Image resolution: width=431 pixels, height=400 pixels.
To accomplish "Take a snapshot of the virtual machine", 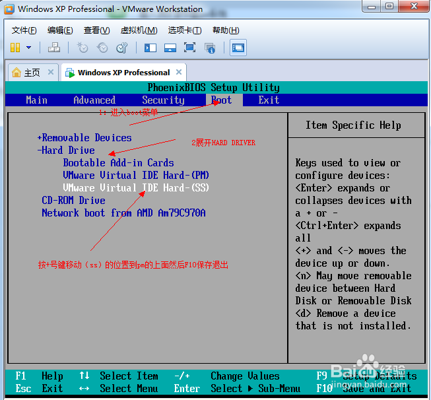I will [x=83, y=48].
